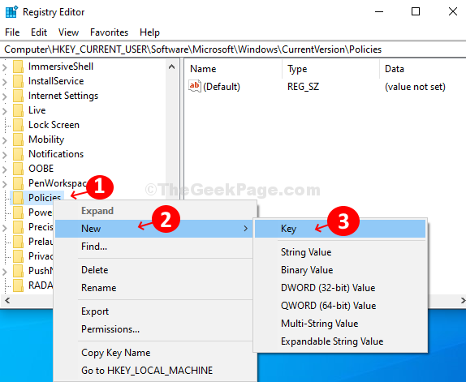
Task: Choose String Value in submenu
Action: click(340, 252)
